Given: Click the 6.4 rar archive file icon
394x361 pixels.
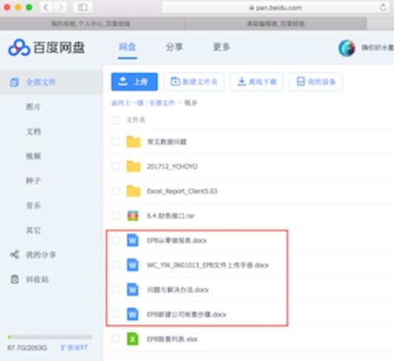Looking at the screenshot, I should point(133,215).
